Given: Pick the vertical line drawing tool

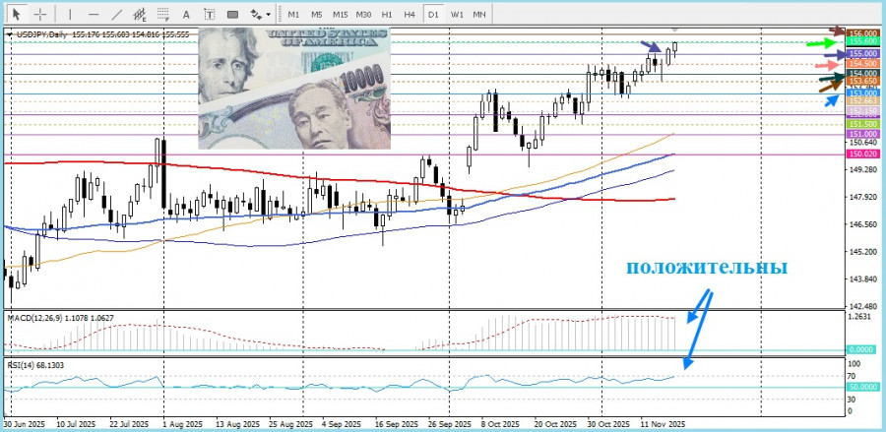Looking at the screenshot, I should pyautogui.click(x=68, y=15).
